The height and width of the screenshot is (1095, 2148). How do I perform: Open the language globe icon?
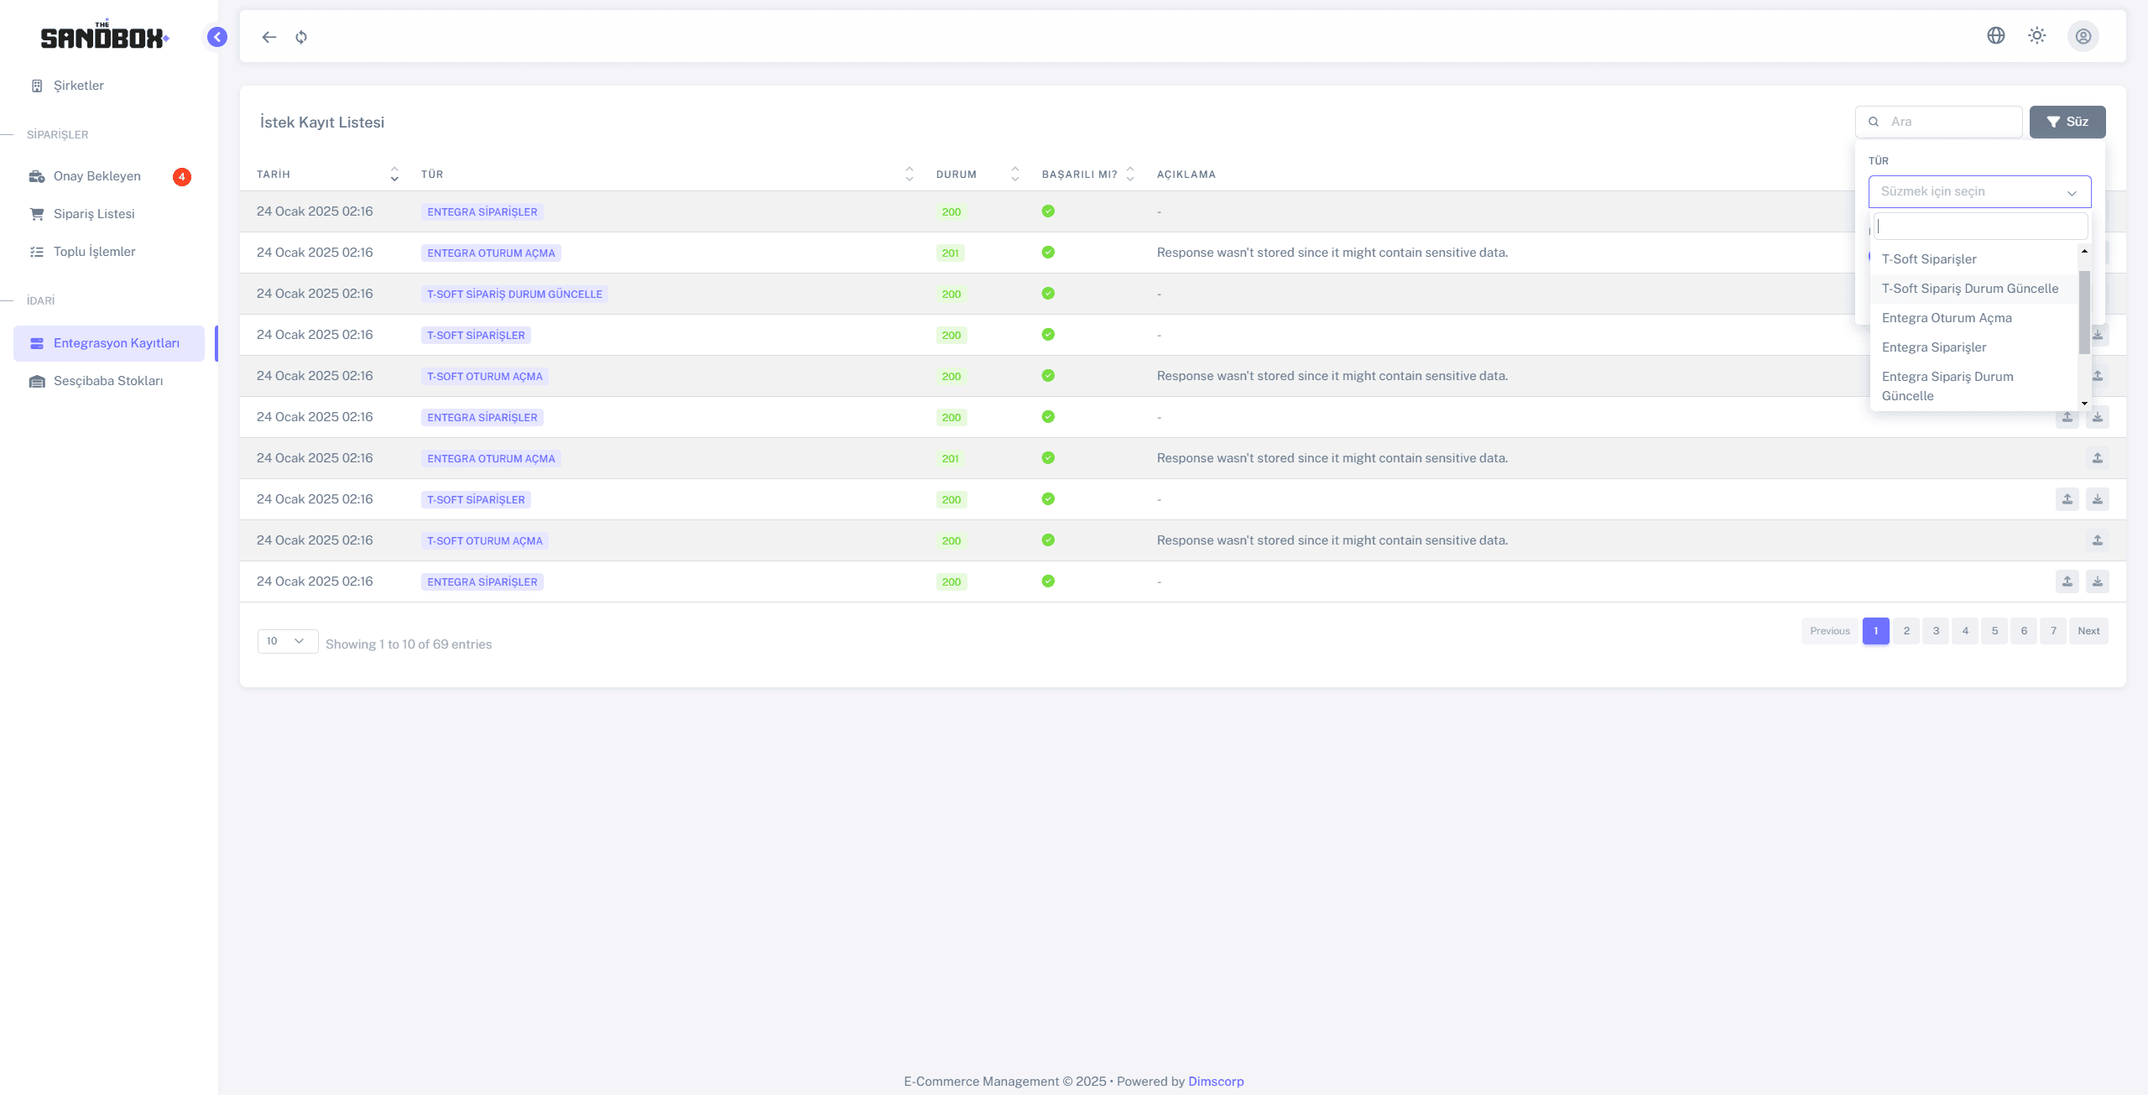point(1996,35)
